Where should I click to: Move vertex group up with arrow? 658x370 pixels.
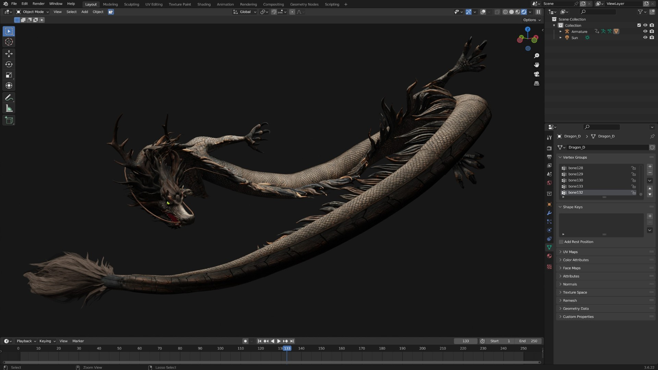tap(650, 188)
